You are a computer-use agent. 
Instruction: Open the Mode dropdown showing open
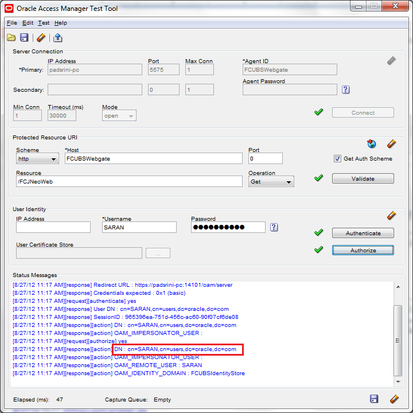(119, 116)
